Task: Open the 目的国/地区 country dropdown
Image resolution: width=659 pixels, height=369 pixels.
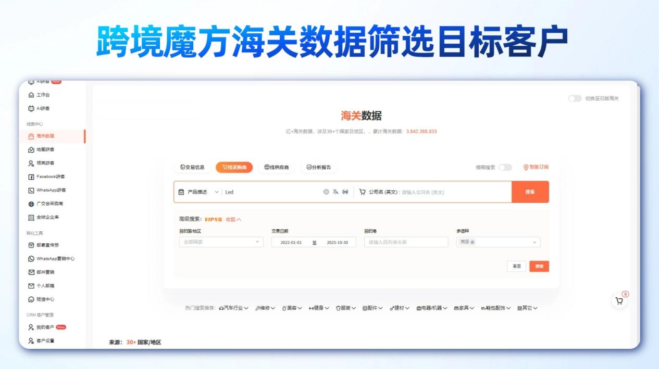Action: 221,242
